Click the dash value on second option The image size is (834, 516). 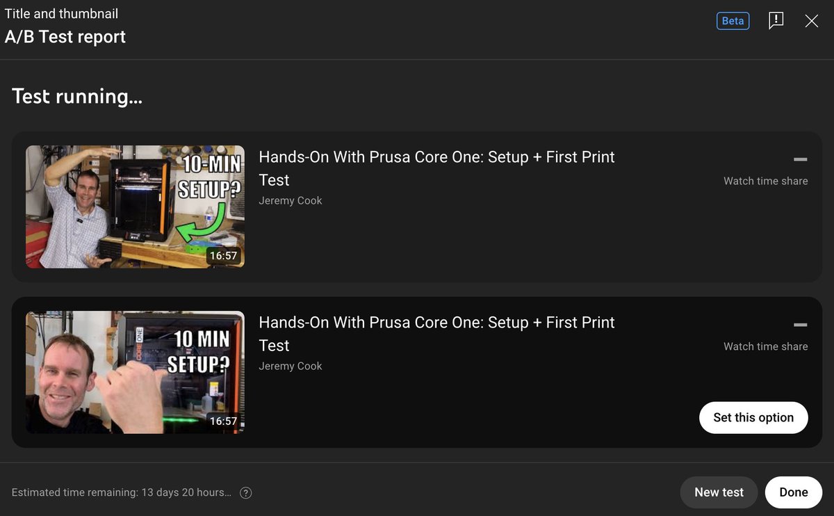pyautogui.click(x=801, y=325)
